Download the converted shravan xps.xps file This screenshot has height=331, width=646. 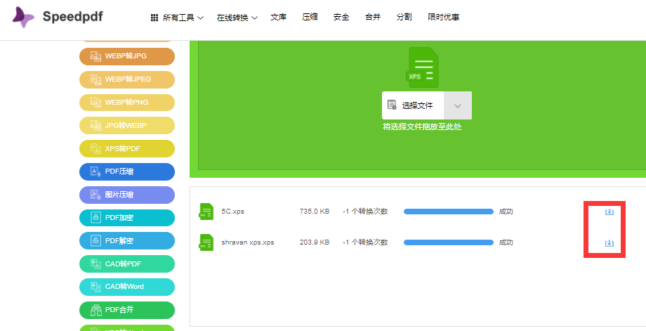609,243
